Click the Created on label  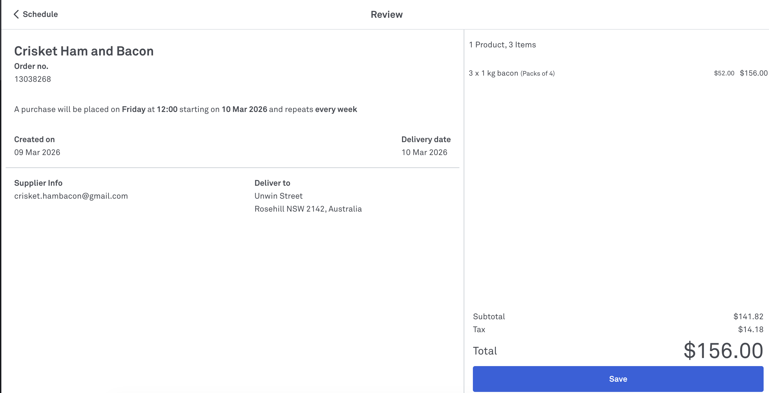click(34, 139)
